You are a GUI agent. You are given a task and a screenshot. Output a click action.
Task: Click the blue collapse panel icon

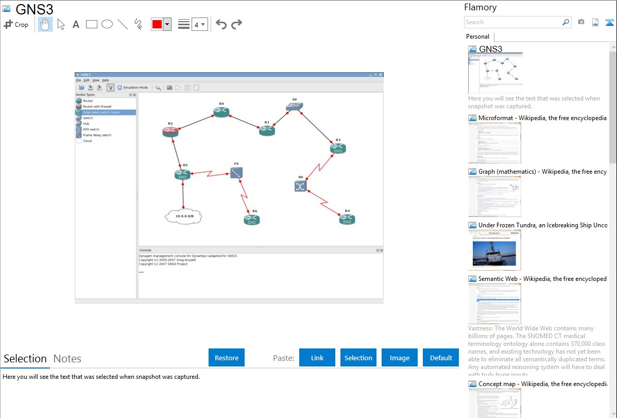click(609, 22)
